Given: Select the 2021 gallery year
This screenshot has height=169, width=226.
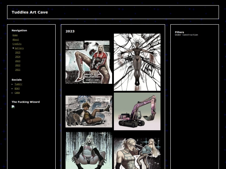Looking at the screenshot, I should pyautogui.click(x=18, y=70).
